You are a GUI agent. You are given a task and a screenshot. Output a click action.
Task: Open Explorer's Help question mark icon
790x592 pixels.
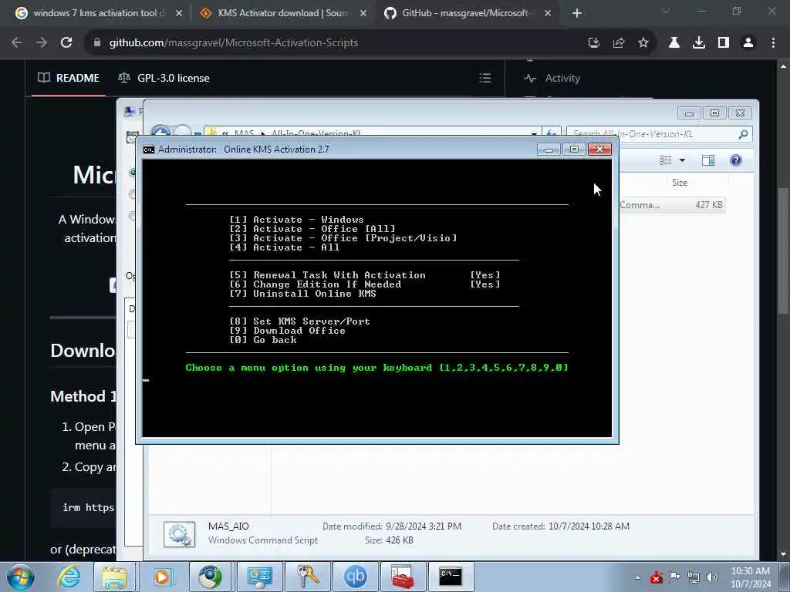pos(735,160)
